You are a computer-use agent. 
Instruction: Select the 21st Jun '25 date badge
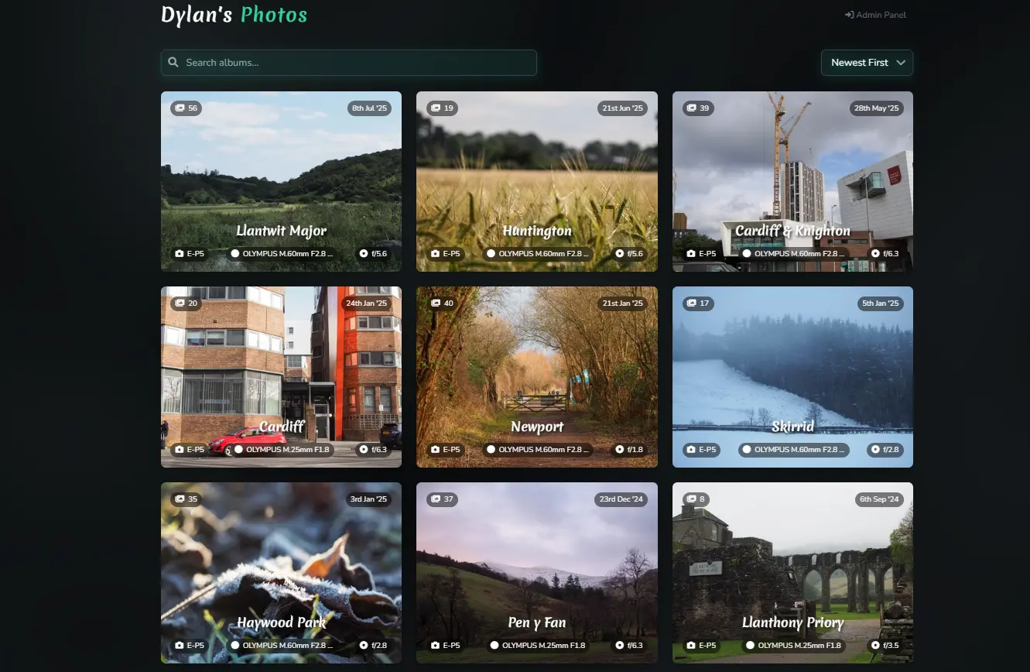tap(623, 108)
